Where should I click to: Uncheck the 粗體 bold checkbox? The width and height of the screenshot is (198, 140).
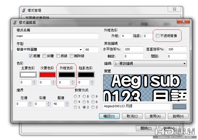(31, 56)
